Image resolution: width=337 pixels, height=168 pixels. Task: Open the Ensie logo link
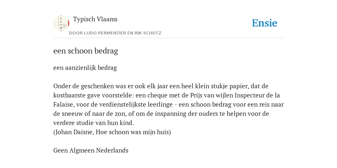tap(265, 23)
